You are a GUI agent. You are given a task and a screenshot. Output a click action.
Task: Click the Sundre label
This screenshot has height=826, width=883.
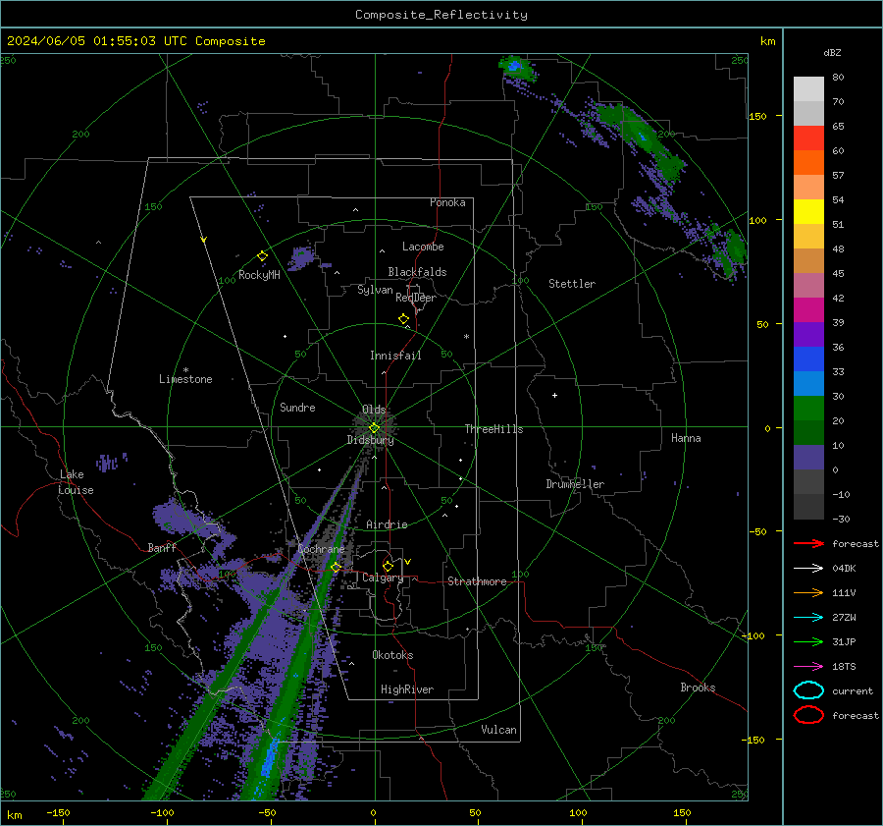(297, 407)
